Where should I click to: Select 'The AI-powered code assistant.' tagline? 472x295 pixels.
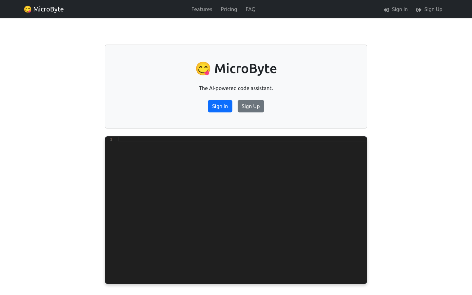tap(236, 88)
